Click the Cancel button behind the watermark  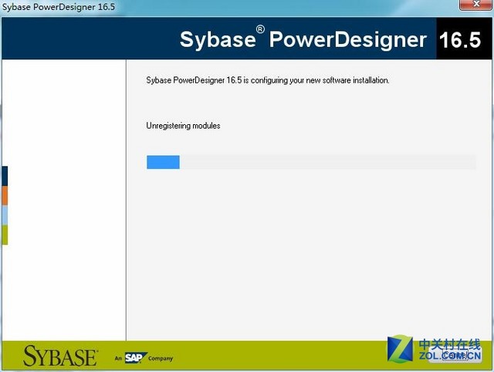coord(455,355)
